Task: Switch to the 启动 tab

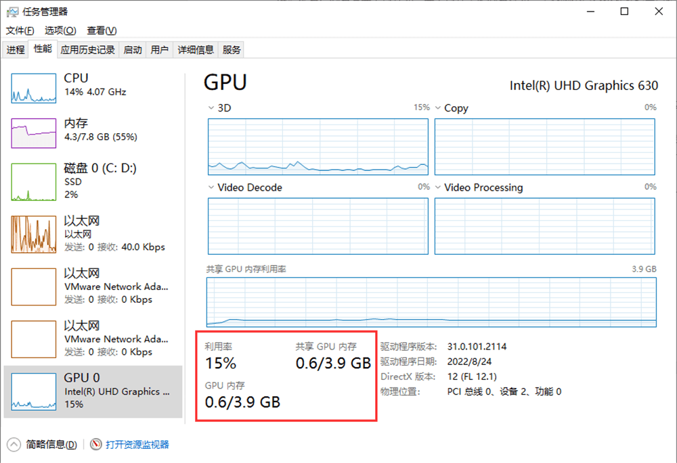Action: 133,49
